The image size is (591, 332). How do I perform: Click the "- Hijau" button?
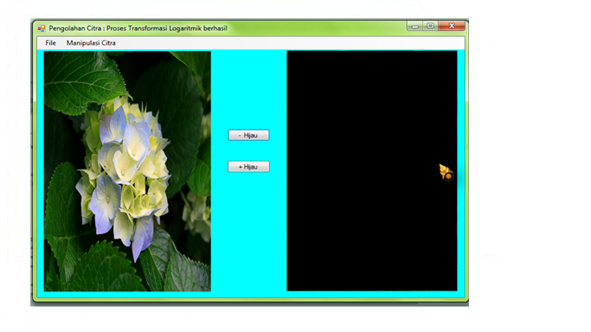248,135
